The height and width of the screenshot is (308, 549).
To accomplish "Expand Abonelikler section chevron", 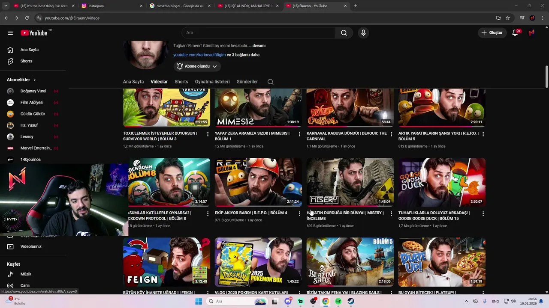I will (x=35, y=80).
